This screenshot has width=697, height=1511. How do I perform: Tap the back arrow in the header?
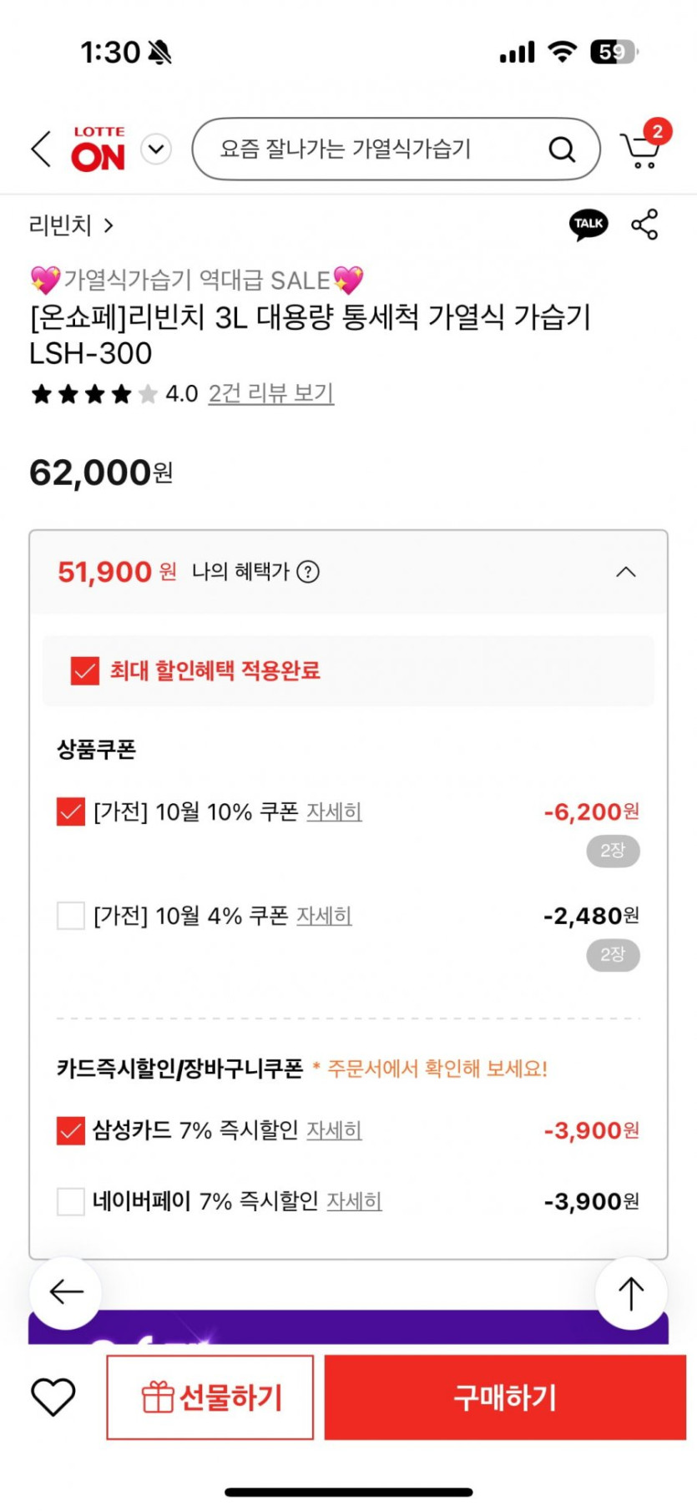42,149
